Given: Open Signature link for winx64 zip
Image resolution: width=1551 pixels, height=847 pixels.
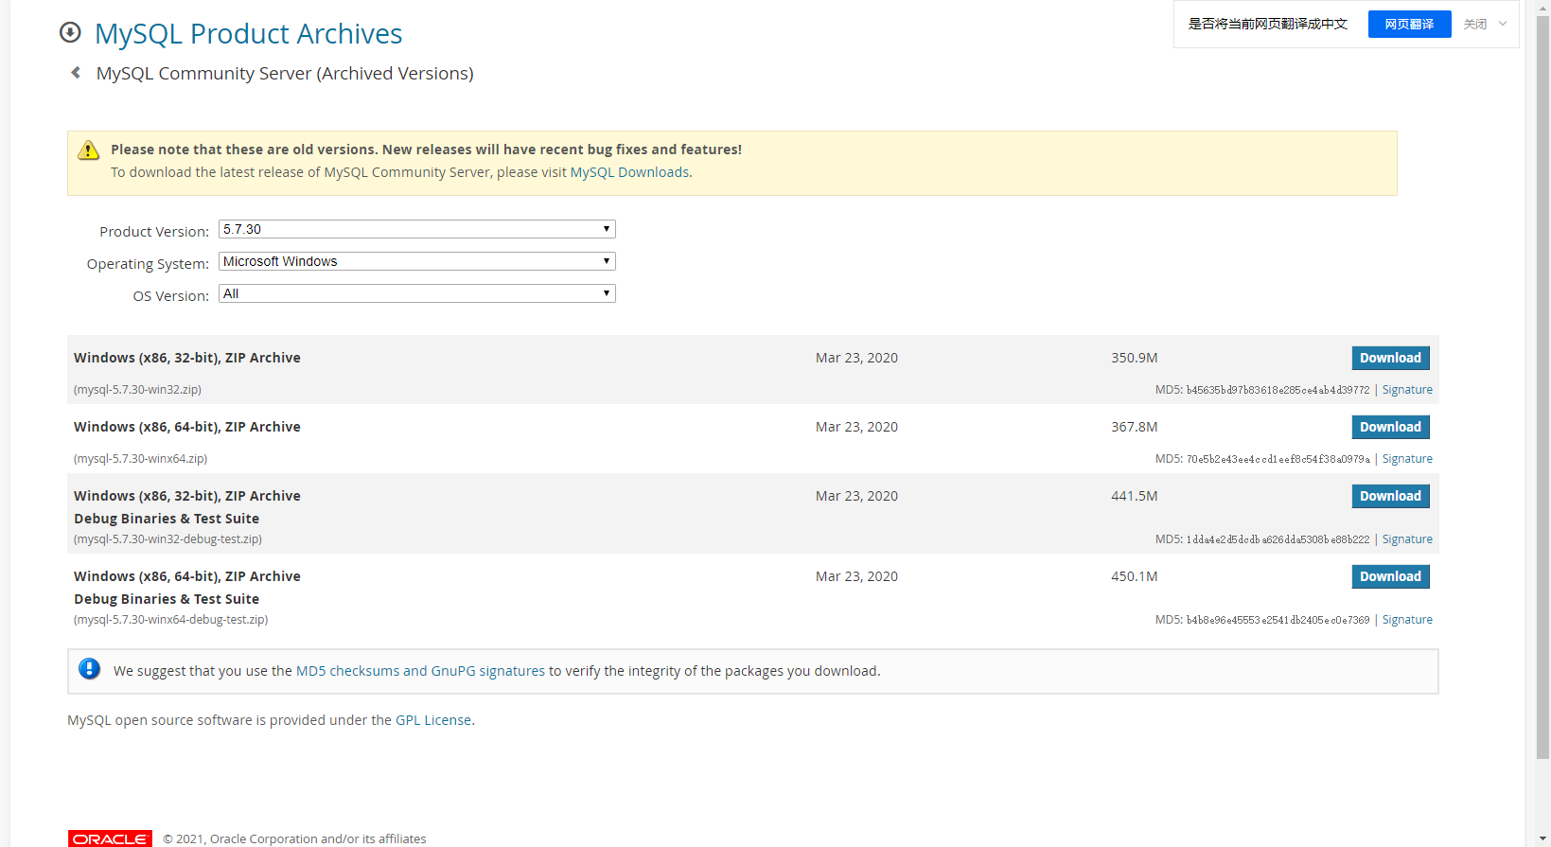Looking at the screenshot, I should click(1407, 459).
